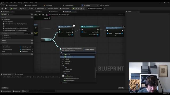The image size is (170, 95).
Task: Start Play in Editor with the green play icon
Action: pos(74,8)
